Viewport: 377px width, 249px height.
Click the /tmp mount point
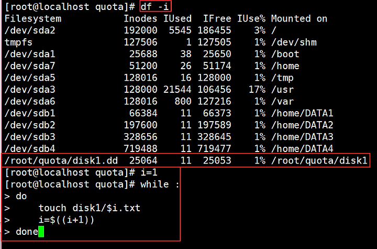283,78
